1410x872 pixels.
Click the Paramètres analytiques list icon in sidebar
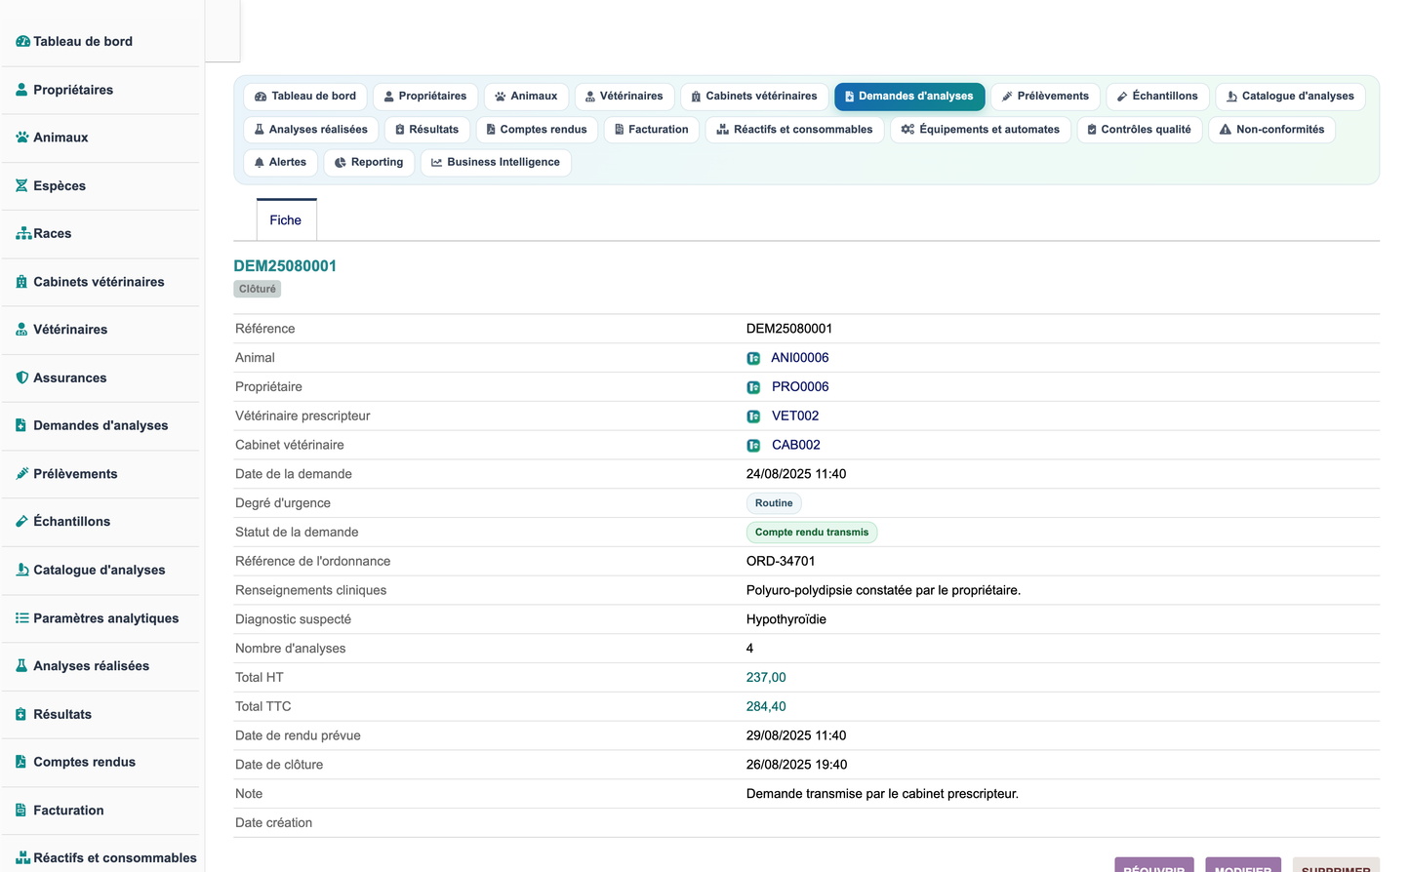(x=22, y=618)
